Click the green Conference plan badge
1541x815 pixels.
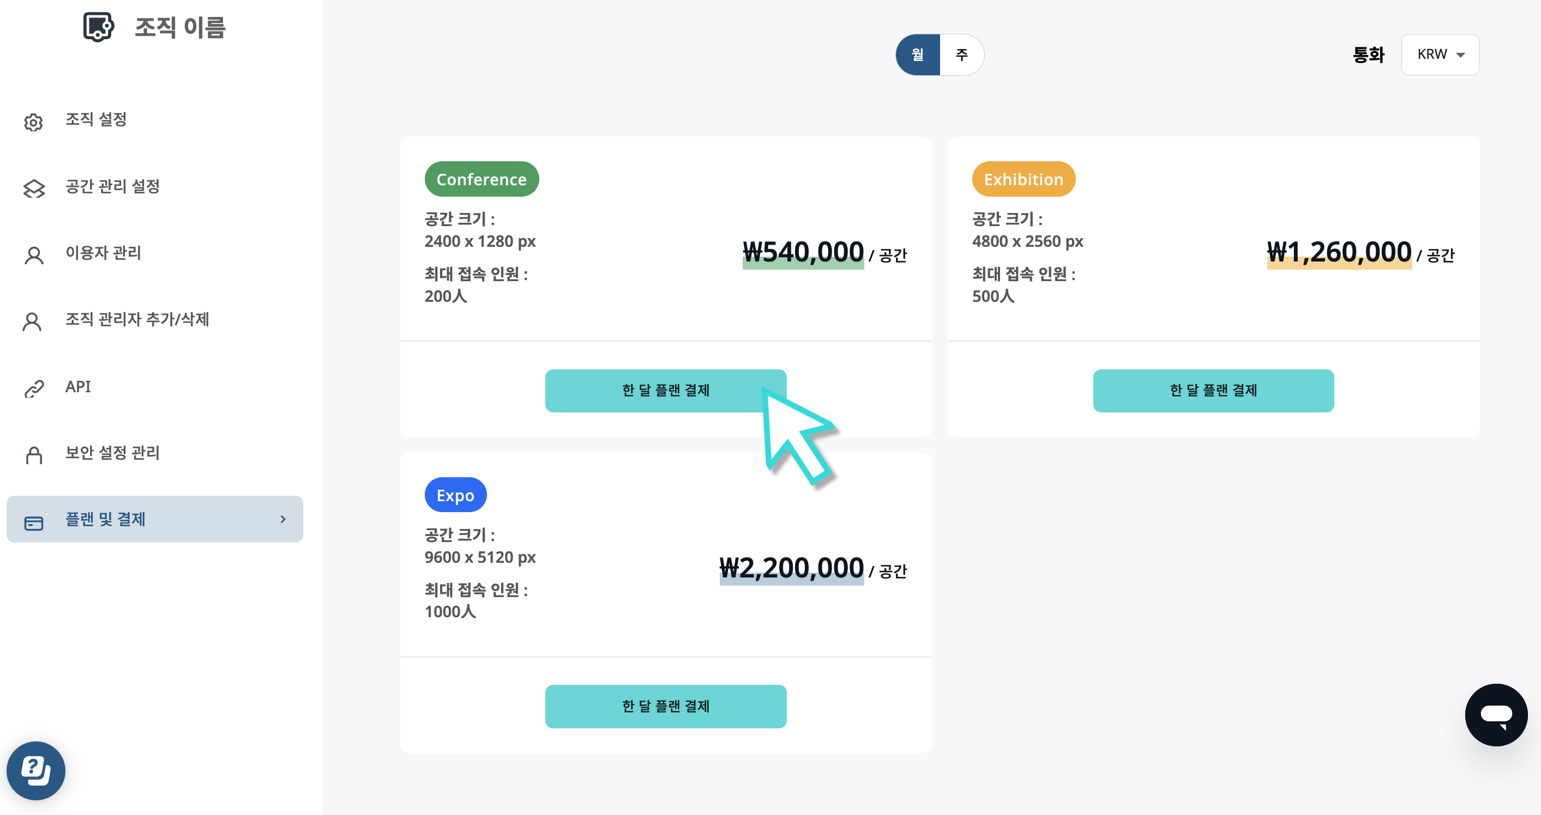481,179
